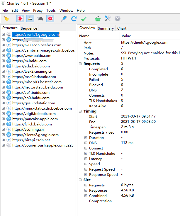Image resolution: width=180 pixels, height=216 pixels.
Task: Click the repeat request refresh icon
Action: coord(74,18)
